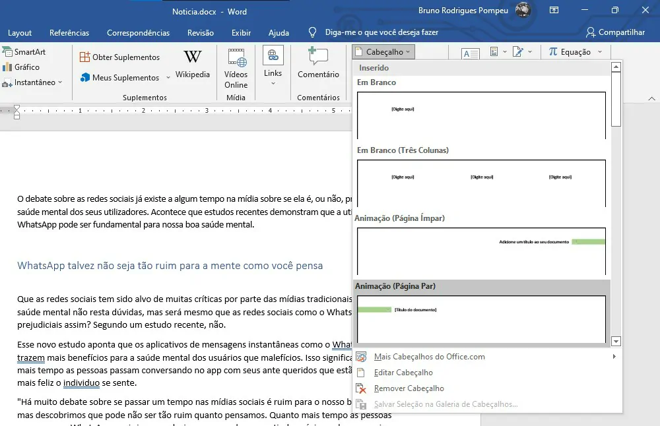The height and width of the screenshot is (426, 660).
Task: Click Obter Suplementos
Action: coord(120,57)
